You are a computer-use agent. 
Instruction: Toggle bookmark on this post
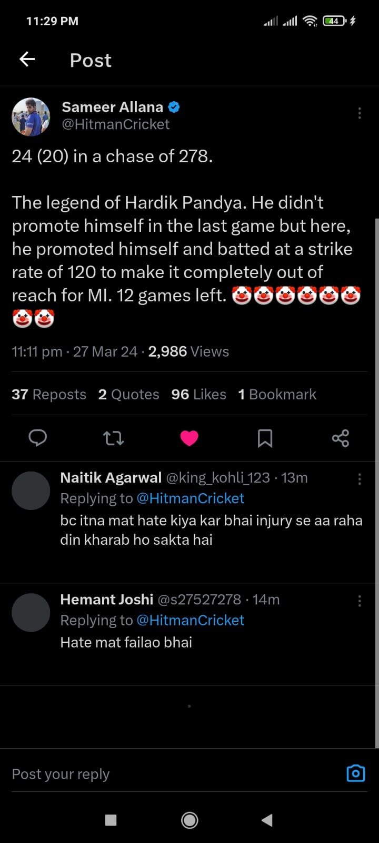(265, 438)
